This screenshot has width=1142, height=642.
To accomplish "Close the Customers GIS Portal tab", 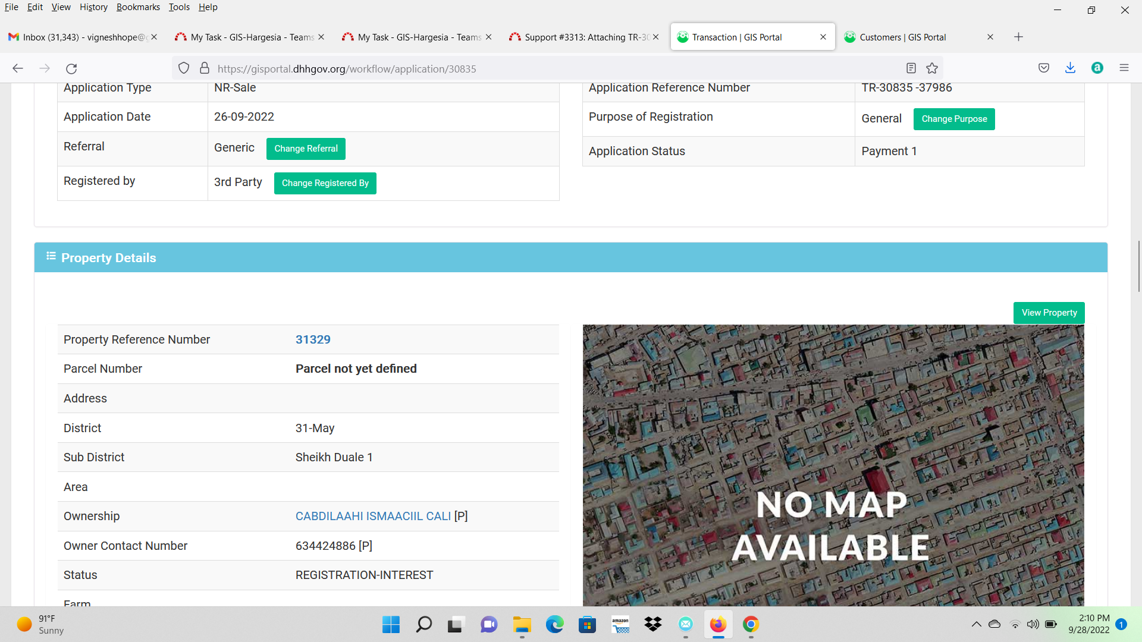I will click(x=990, y=37).
